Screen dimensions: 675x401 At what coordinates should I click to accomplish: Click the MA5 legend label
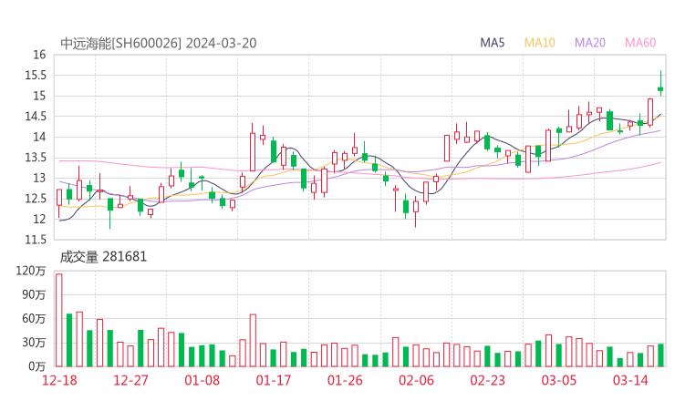pos(492,43)
